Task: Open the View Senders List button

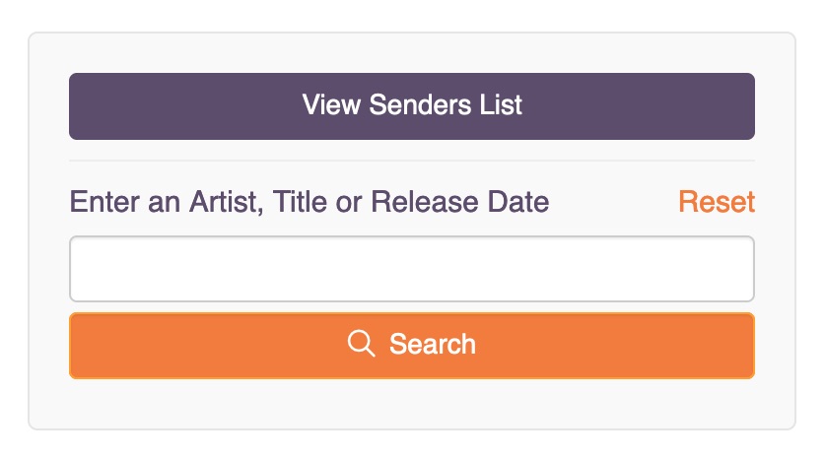Action: point(412,105)
